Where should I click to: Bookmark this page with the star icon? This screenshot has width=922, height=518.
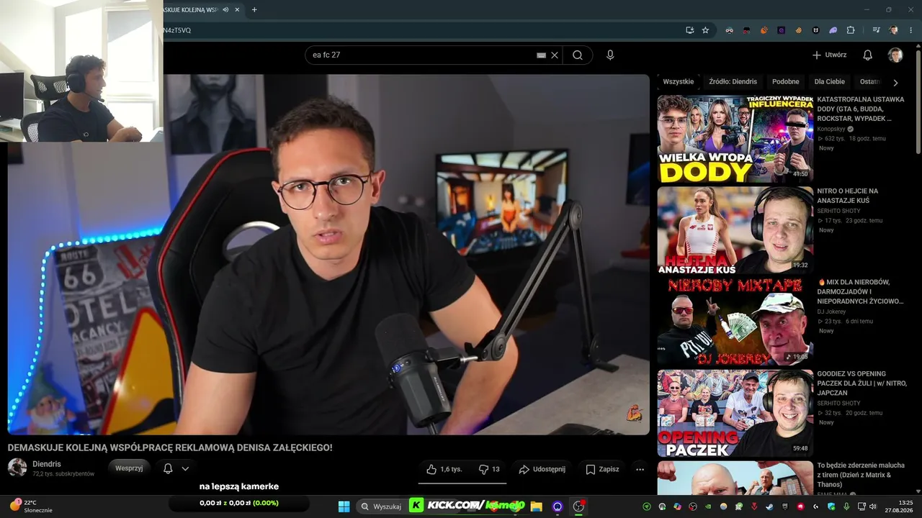[x=705, y=30]
